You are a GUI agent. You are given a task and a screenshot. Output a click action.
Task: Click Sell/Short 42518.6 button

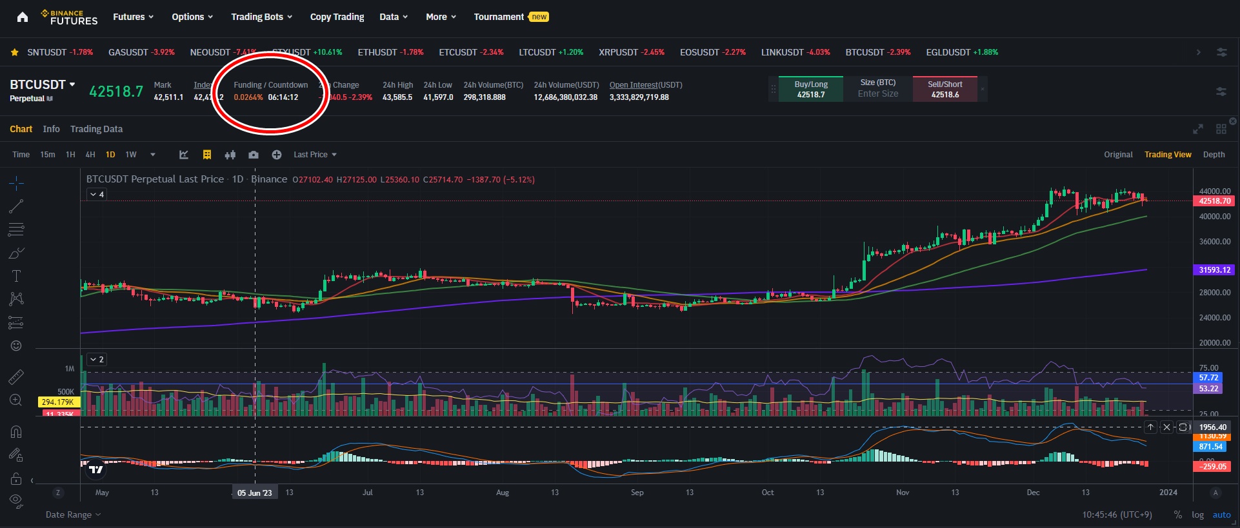coord(945,89)
